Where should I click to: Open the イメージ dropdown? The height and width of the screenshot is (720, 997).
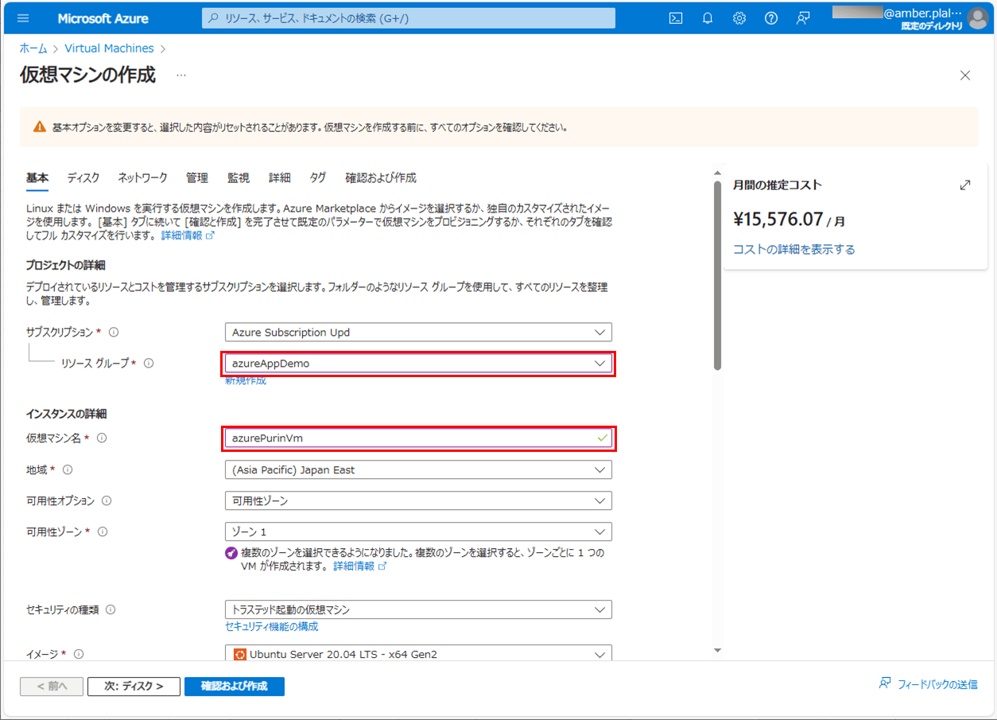coord(418,654)
